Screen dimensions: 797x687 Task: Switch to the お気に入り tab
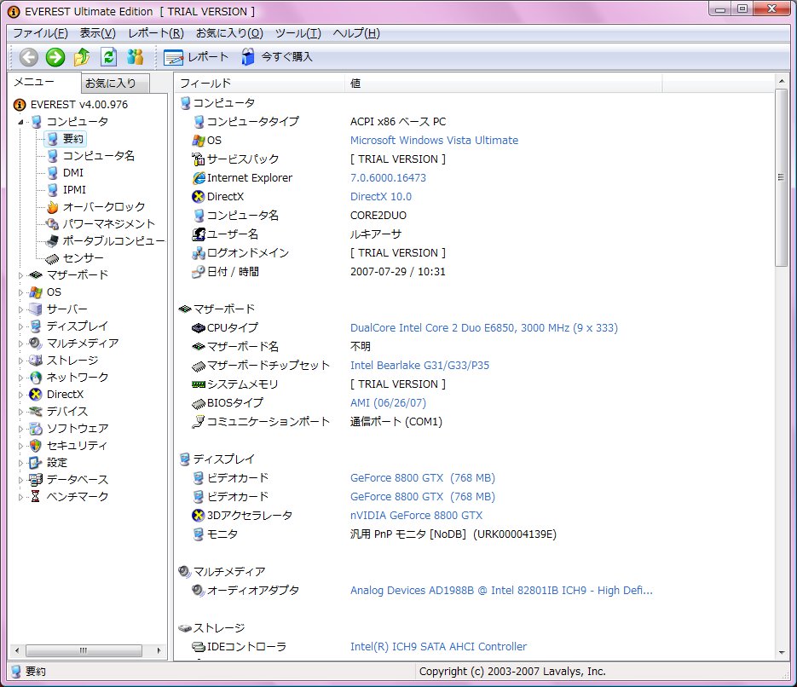pos(115,84)
